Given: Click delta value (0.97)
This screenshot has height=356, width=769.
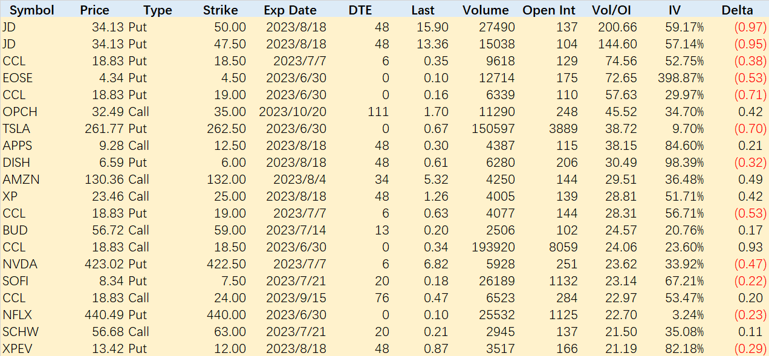Looking at the screenshot, I should click(x=750, y=27).
